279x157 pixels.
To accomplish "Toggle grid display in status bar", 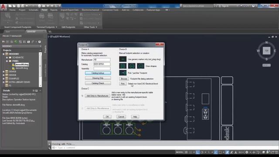I will coord(186,152).
